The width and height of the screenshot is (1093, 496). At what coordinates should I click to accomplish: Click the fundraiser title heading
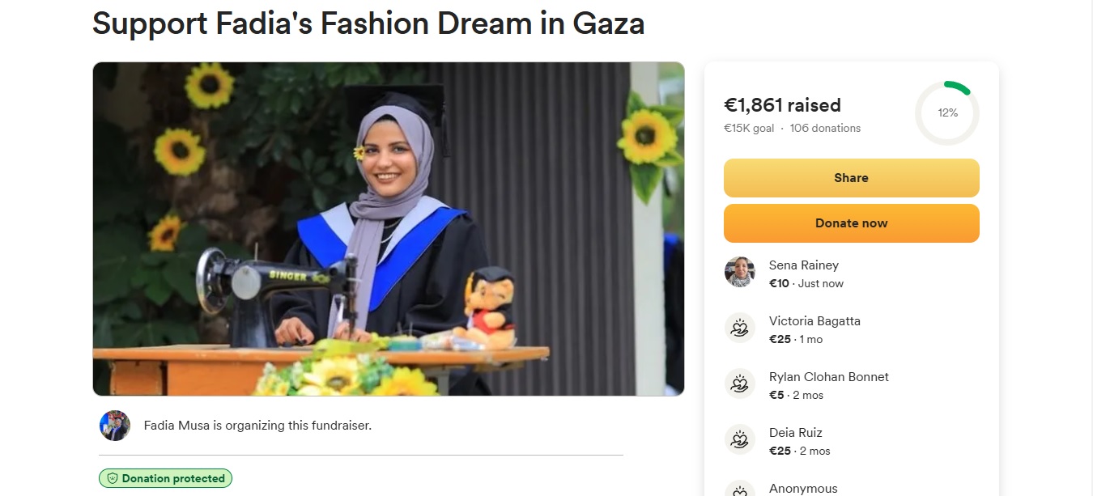[x=368, y=24]
